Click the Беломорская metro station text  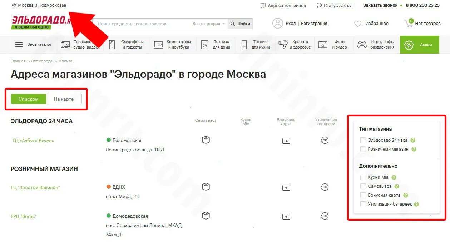127,140
